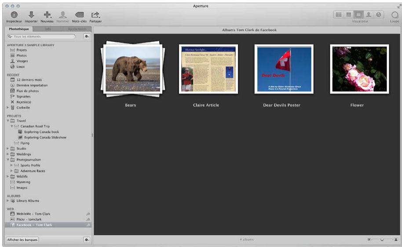Open search magnifier dropdown
This screenshot has width=402, height=249.
[10, 37]
